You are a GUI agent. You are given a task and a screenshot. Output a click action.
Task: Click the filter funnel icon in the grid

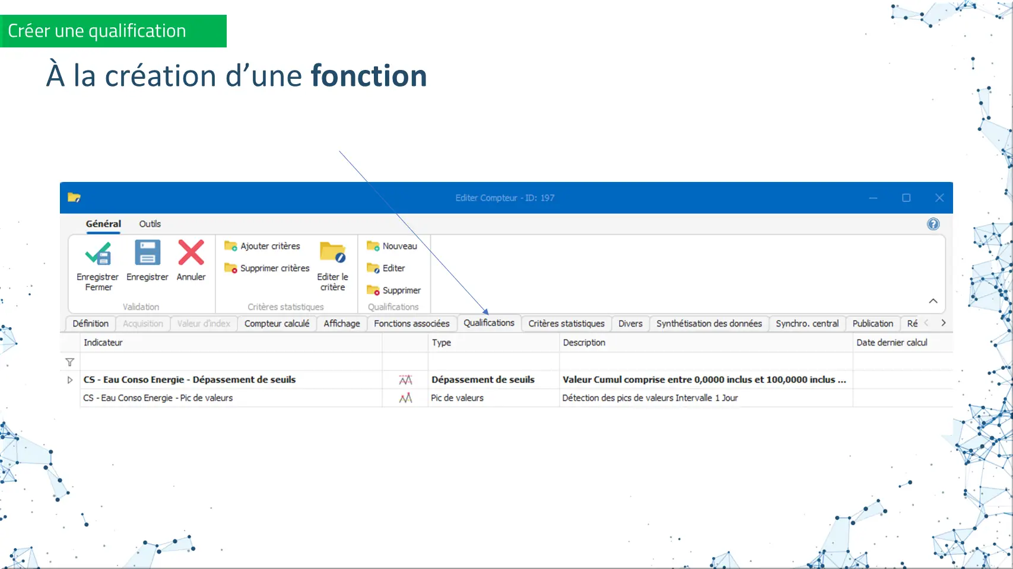click(70, 362)
